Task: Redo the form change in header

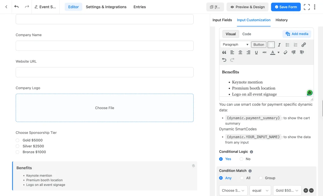Action: pyautogui.click(x=27, y=7)
